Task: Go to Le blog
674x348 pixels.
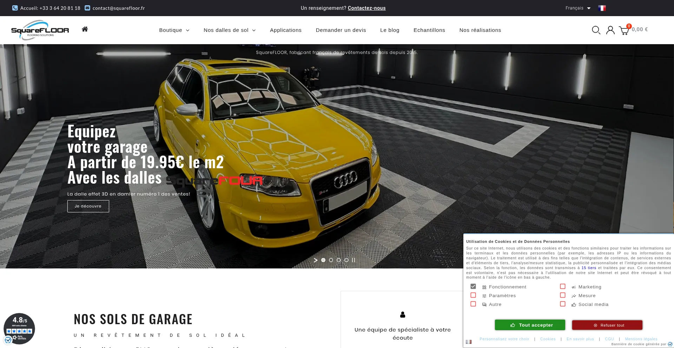Action: (390, 30)
